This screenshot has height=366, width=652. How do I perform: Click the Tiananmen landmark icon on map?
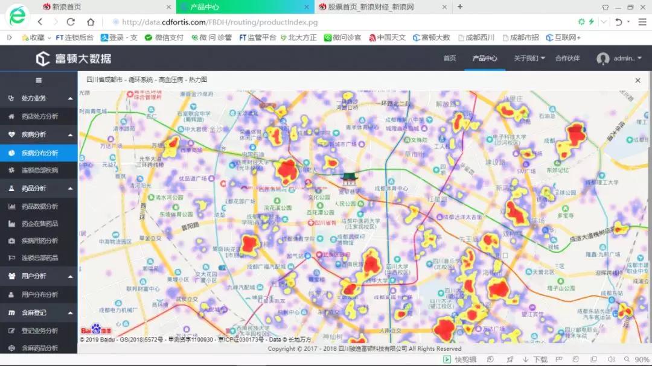pos(349,178)
